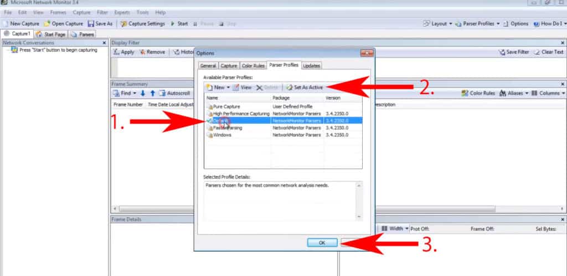The image size is (567, 276).
Task: Switch to the Start Page tab
Action: click(51, 34)
